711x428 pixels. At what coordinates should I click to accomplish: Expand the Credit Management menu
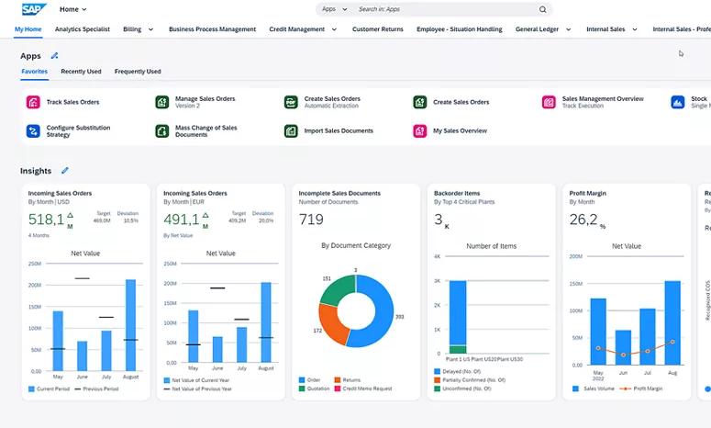pos(334,29)
